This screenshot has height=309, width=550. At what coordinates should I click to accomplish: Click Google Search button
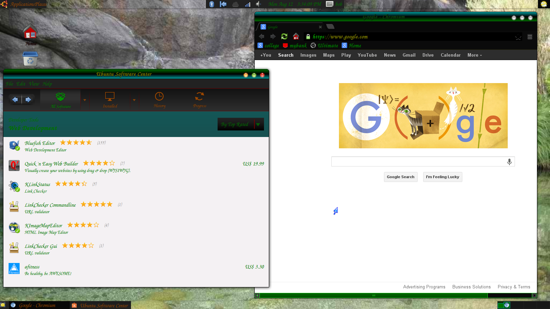(x=400, y=177)
